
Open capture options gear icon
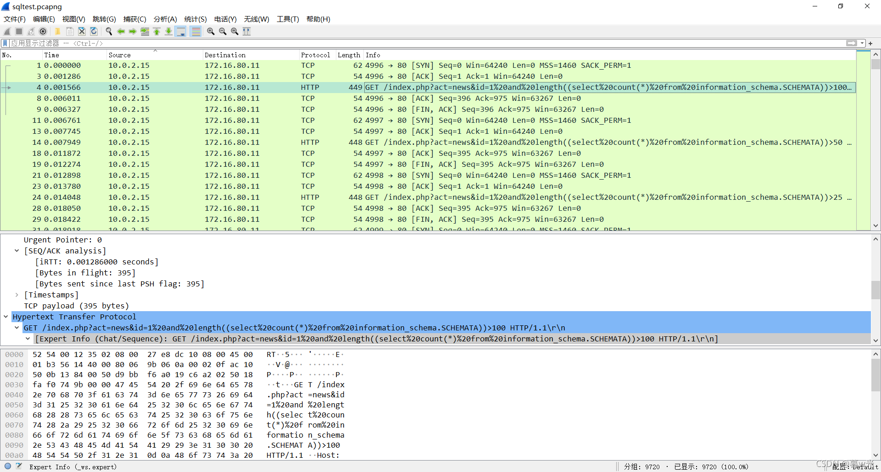pos(43,31)
